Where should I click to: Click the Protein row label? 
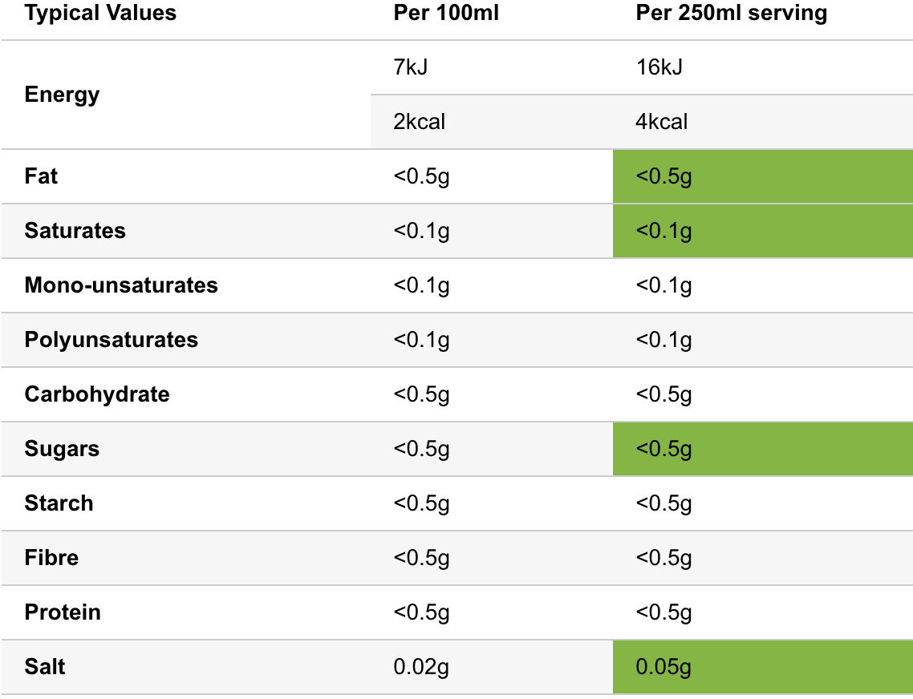tap(63, 612)
